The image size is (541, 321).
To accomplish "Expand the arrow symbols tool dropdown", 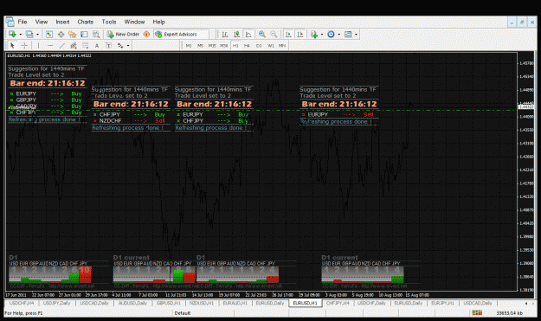I will click(128, 46).
